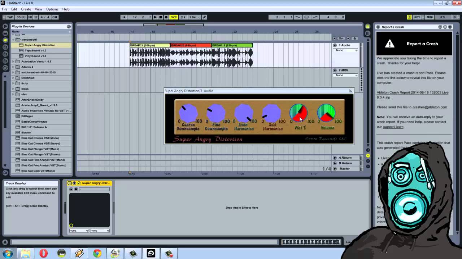Screen dimensions: 462x259
Task: Select TapeSound v1.0 plug-in
Action: tap(41, 50)
